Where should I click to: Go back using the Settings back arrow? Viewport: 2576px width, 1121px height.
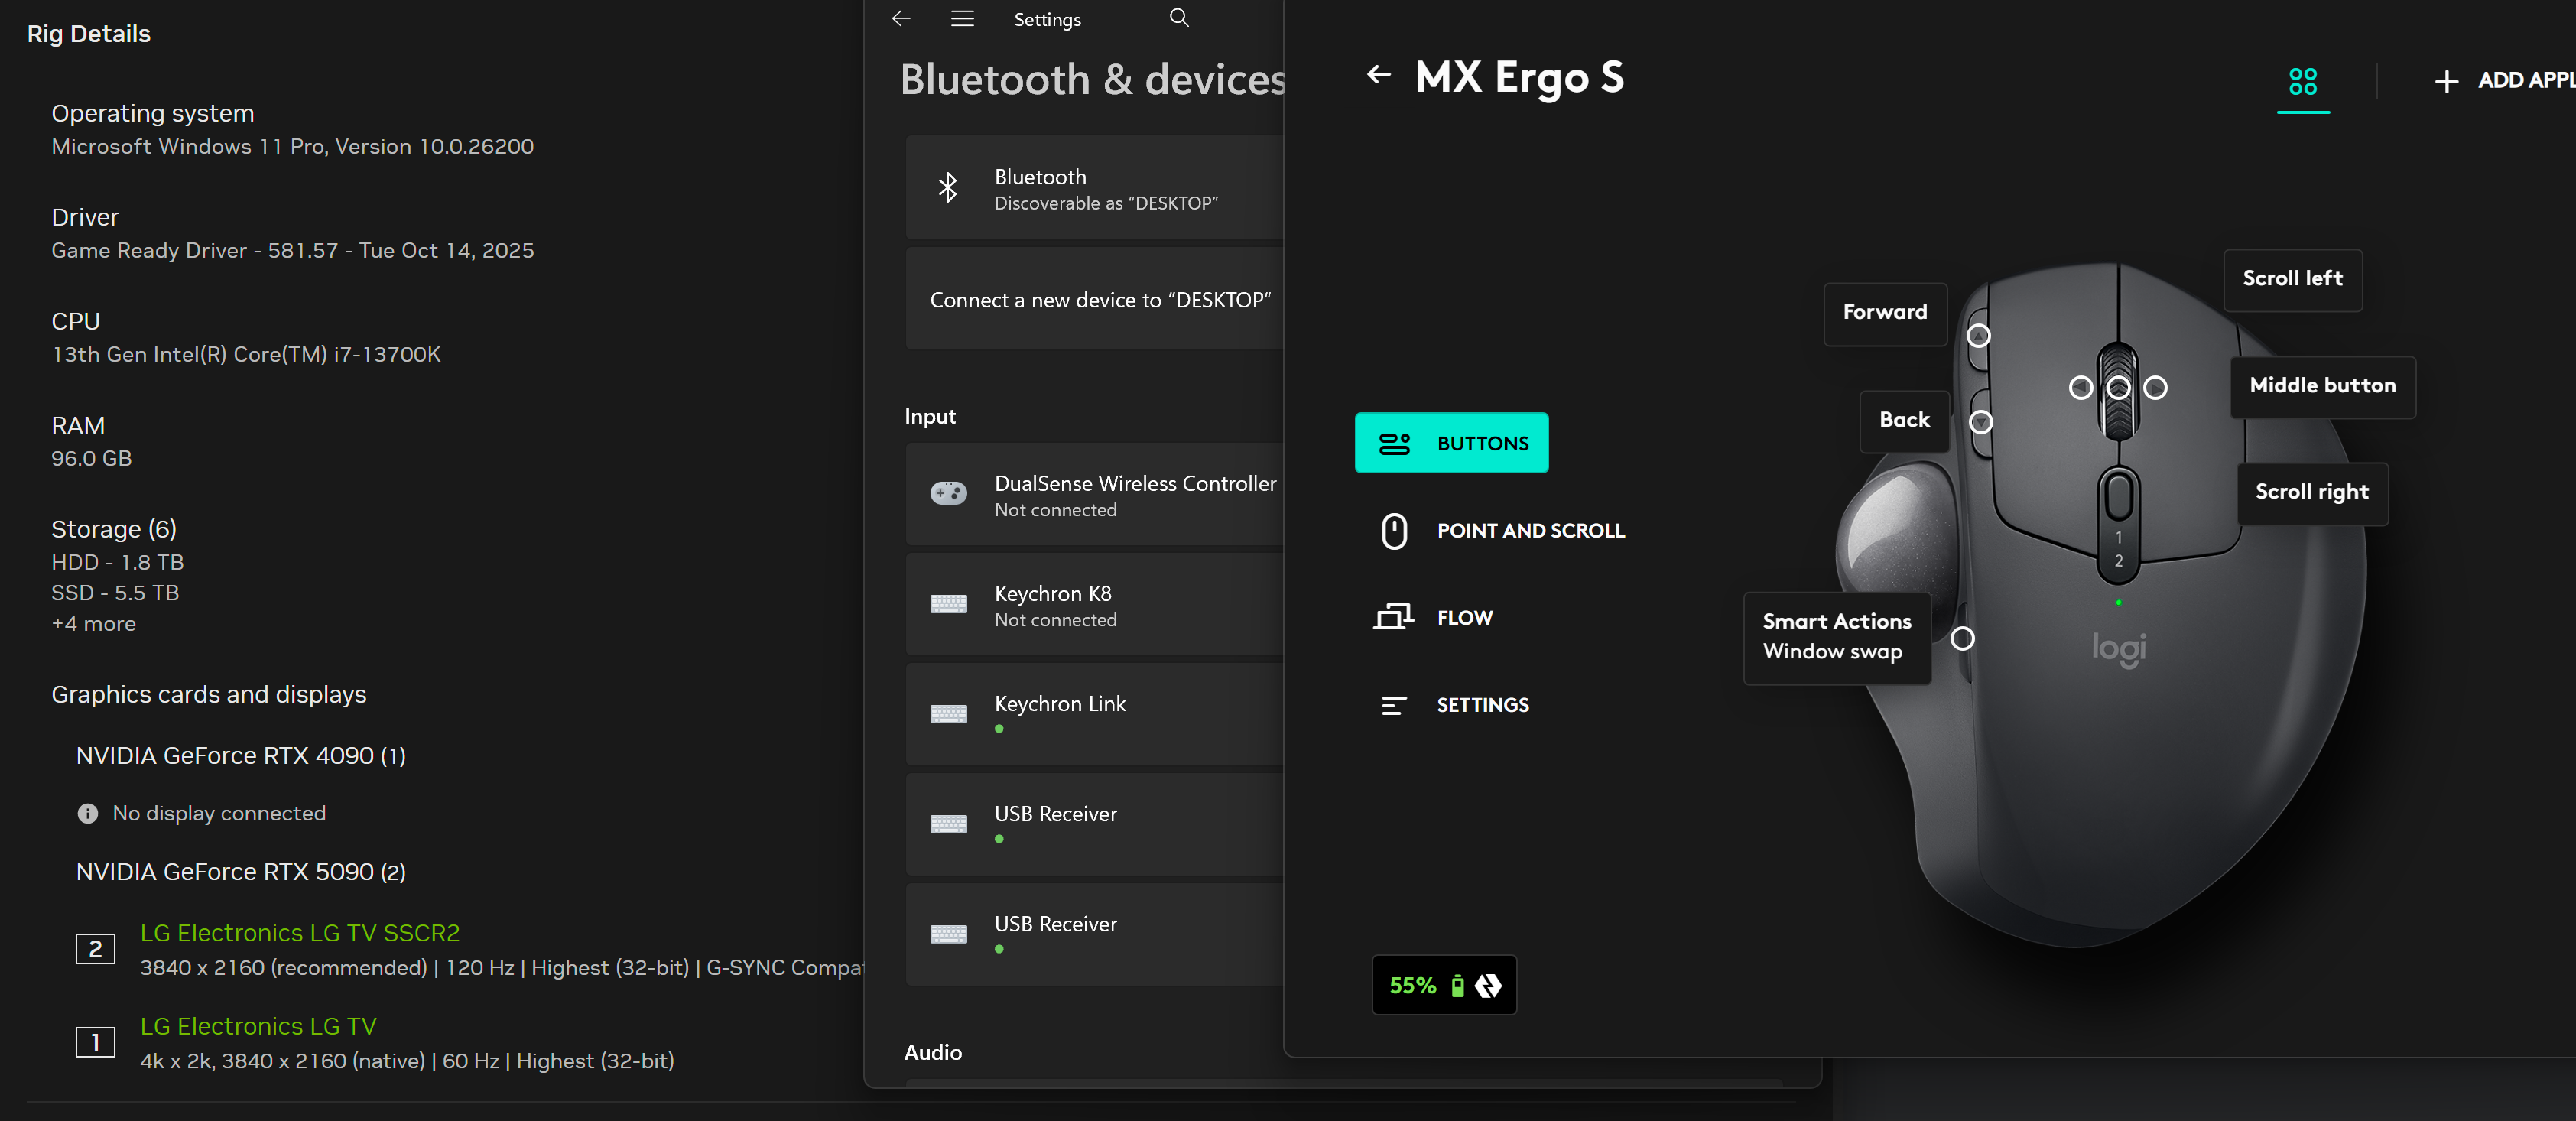point(901,19)
